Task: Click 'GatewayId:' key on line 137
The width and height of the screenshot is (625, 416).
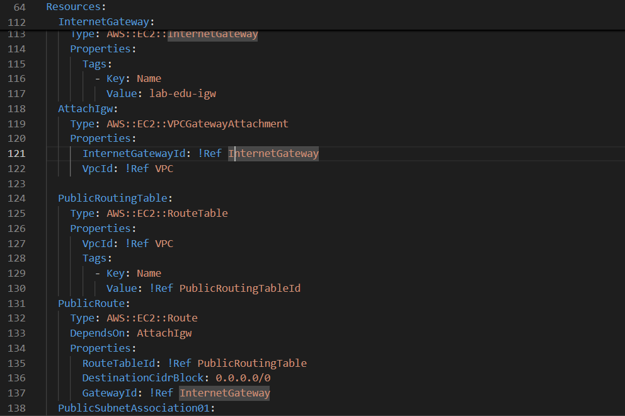Action: tap(112, 393)
